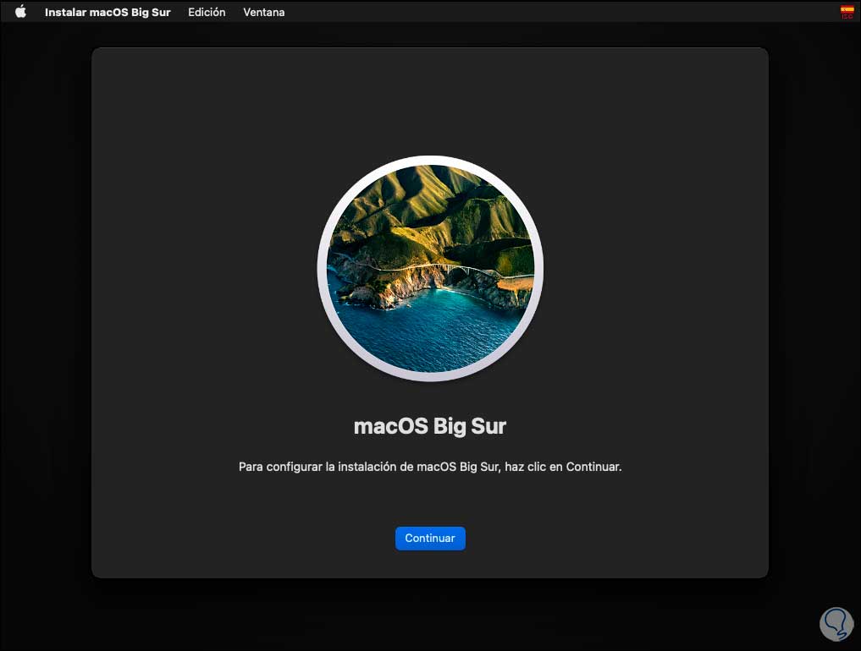Click the macOS Big Sur title text

(430, 426)
